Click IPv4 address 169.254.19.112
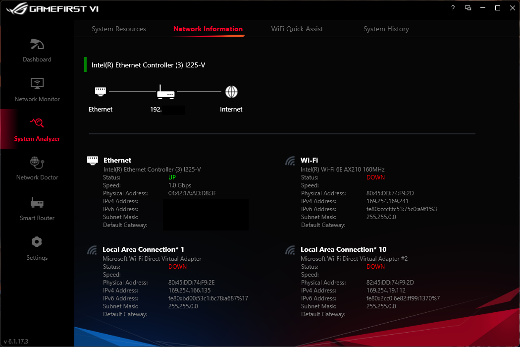520x347 pixels. point(386,290)
